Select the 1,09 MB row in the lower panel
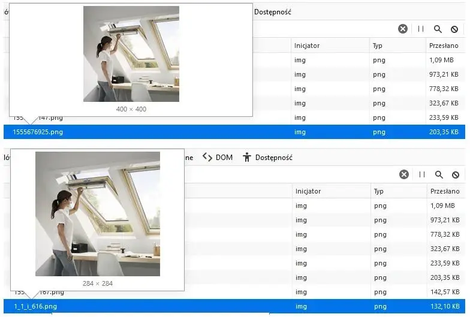 pyautogui.click(x=325, y=206)
